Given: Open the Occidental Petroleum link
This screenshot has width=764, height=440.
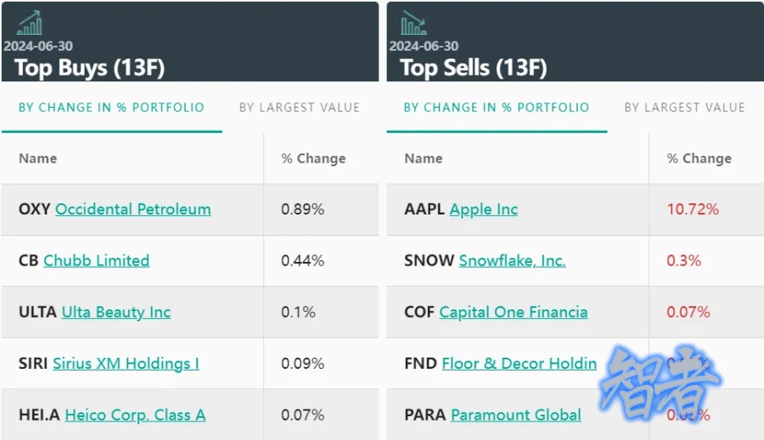Looking at the screenshot, I should pos(133,209).
